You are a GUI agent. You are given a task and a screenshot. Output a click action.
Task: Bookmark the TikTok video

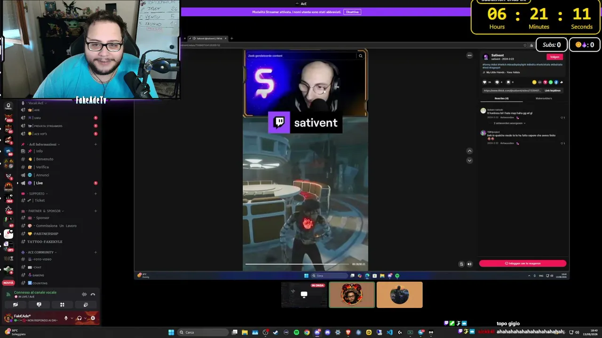(x=508, y=82)
